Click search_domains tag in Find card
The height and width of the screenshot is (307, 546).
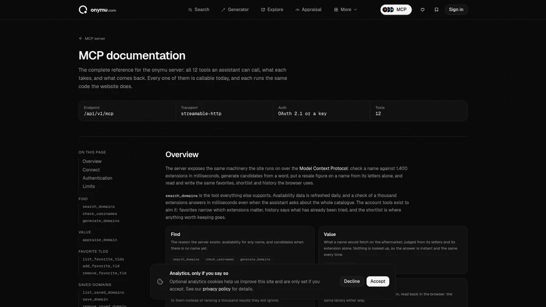pos(186,260)
